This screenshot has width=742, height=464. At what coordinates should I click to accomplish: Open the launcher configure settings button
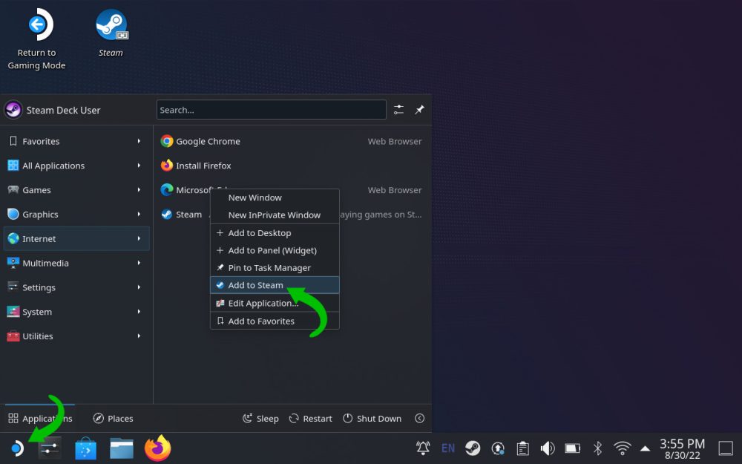coord(398,110)
